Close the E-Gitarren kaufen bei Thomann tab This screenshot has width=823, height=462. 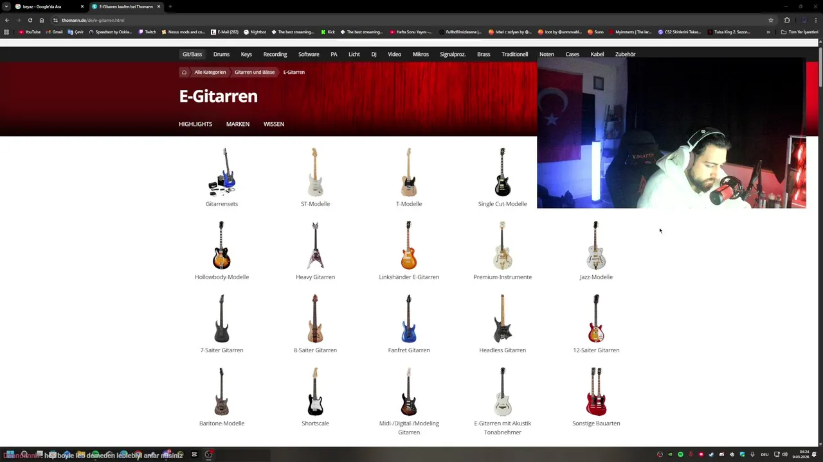point(158,6)
